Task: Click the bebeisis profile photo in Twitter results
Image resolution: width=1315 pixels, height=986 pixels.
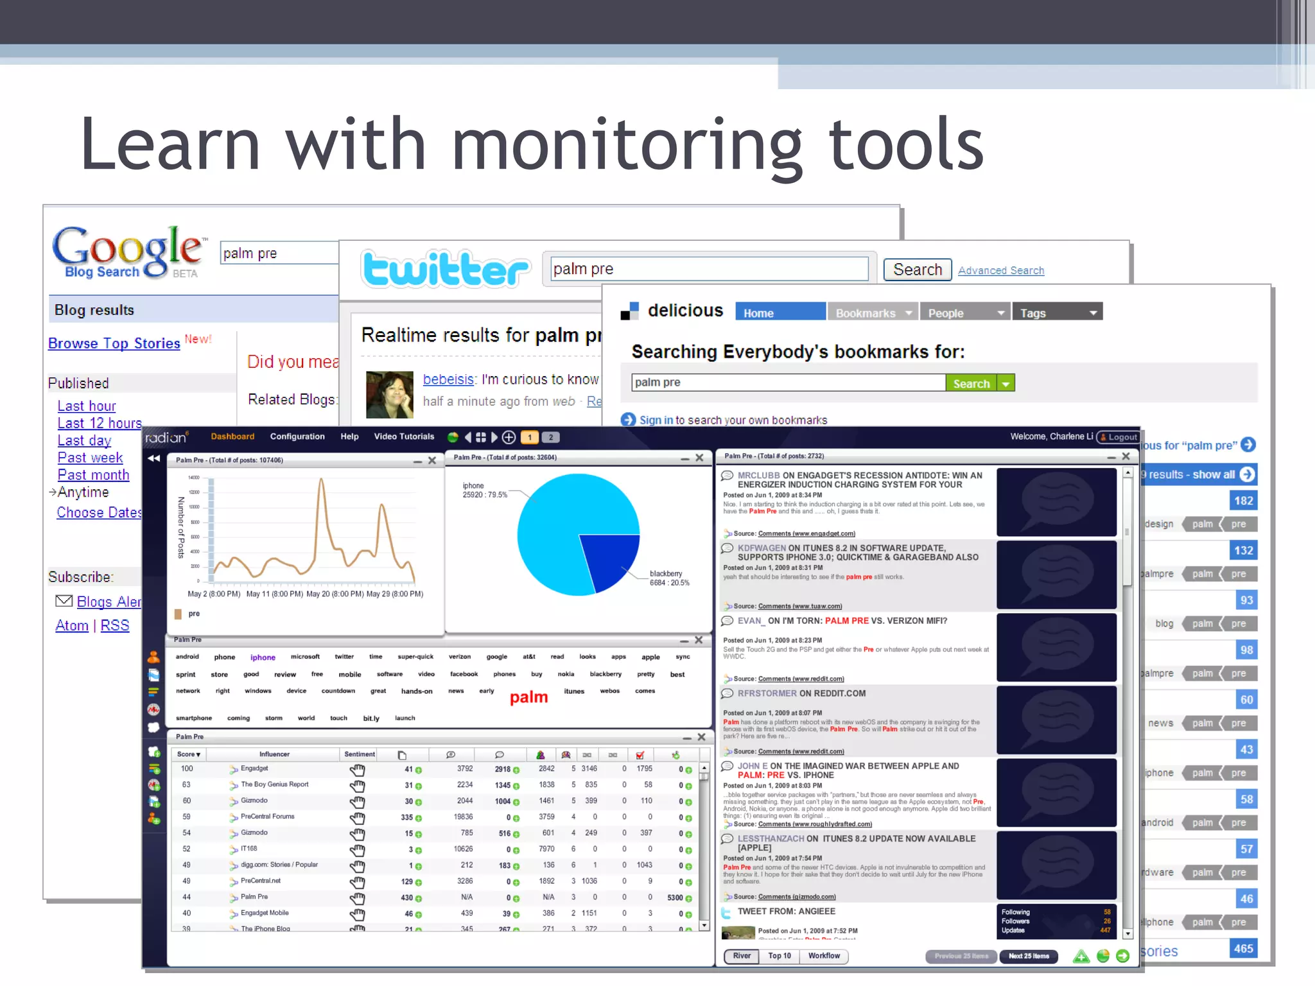Action: [389, 395]
